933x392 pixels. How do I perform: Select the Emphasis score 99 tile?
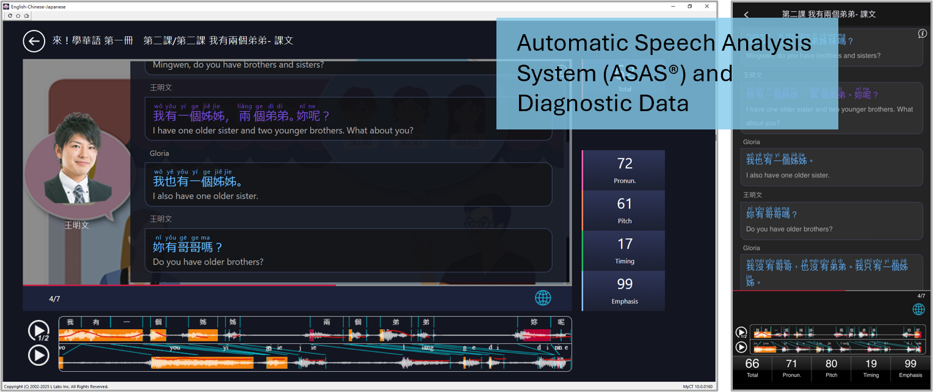(x=623, y=291)
